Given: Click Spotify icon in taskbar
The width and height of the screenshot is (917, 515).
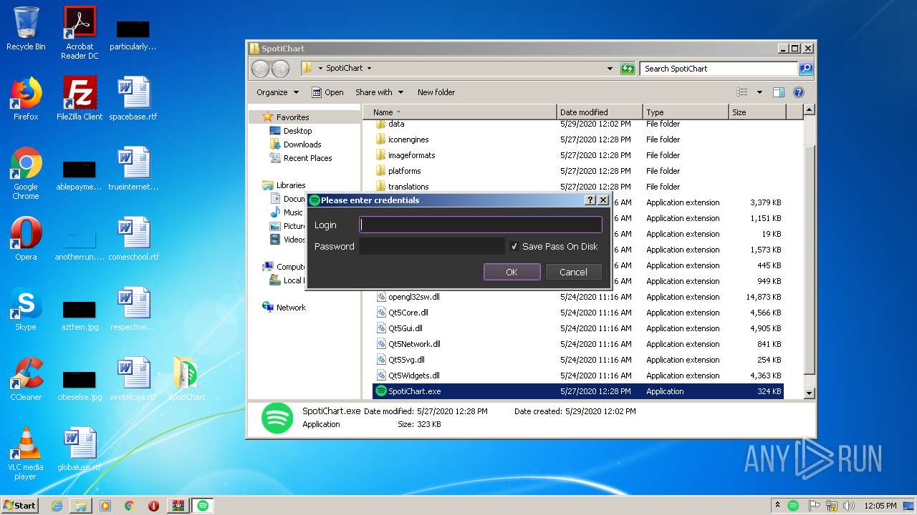Looking at the screenshot, I should (x=203, y=505).
